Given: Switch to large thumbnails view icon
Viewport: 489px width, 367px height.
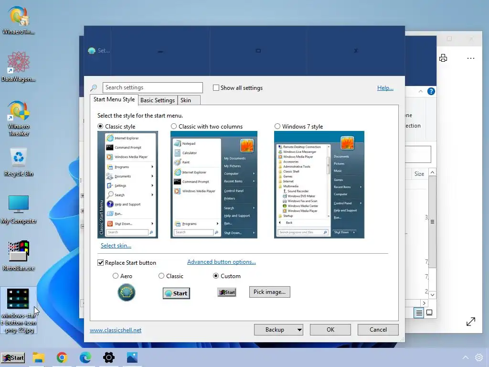Looking at the screenshot, I should (x=429, y=313).
